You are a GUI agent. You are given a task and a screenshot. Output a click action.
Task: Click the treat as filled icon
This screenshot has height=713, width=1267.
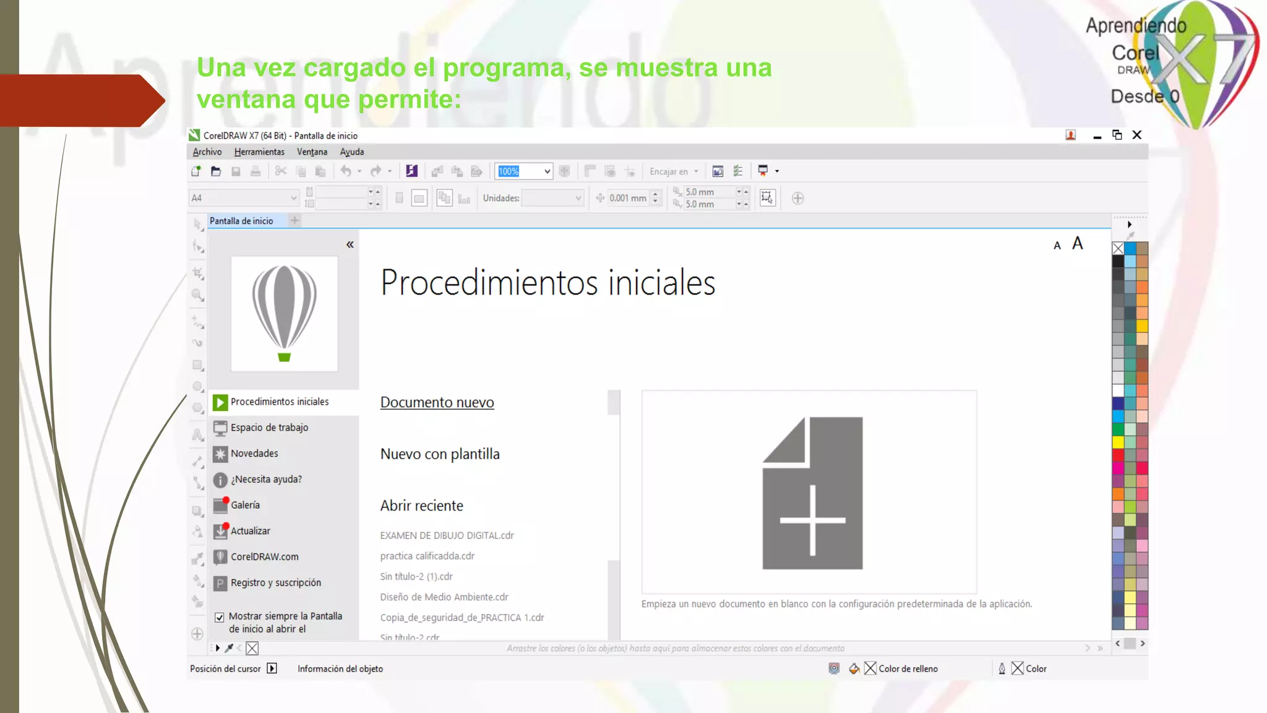tap(767, 198)
